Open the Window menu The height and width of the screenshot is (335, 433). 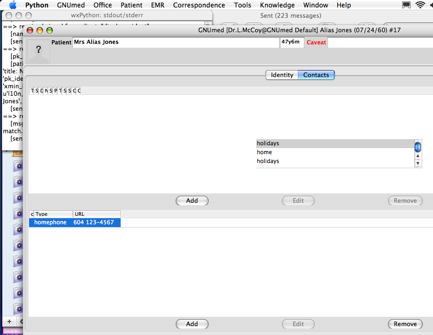pyautogui.click(x=316, y=5)
